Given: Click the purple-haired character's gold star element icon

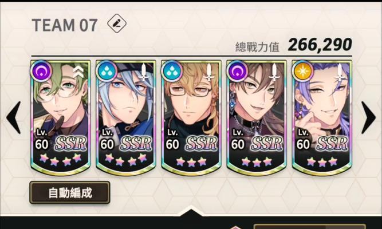Looking at the screenshot, I should [x=302, y=71].
